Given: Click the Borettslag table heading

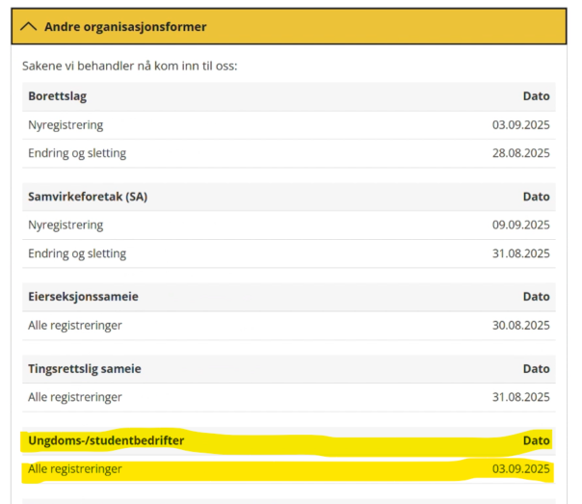Looking at the screenshot, I should [x=58, y=96].
